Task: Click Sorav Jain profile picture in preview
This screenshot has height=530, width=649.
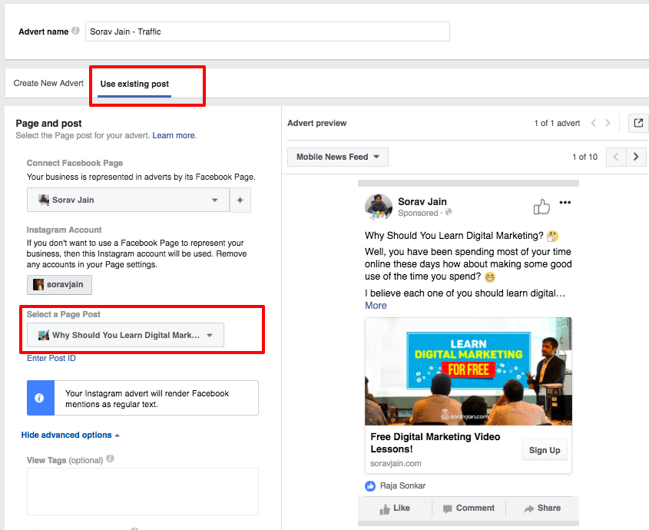Action: (x=379, y=207)
